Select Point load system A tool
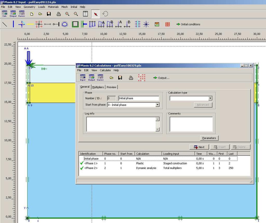This screenshot has height=223, width=266. (118, 24)
